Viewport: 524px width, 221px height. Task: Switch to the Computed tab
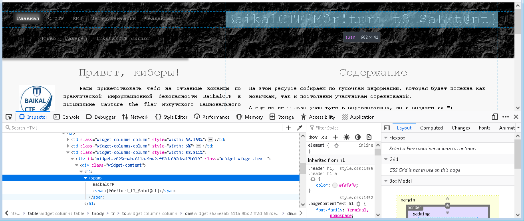point(431,128)
